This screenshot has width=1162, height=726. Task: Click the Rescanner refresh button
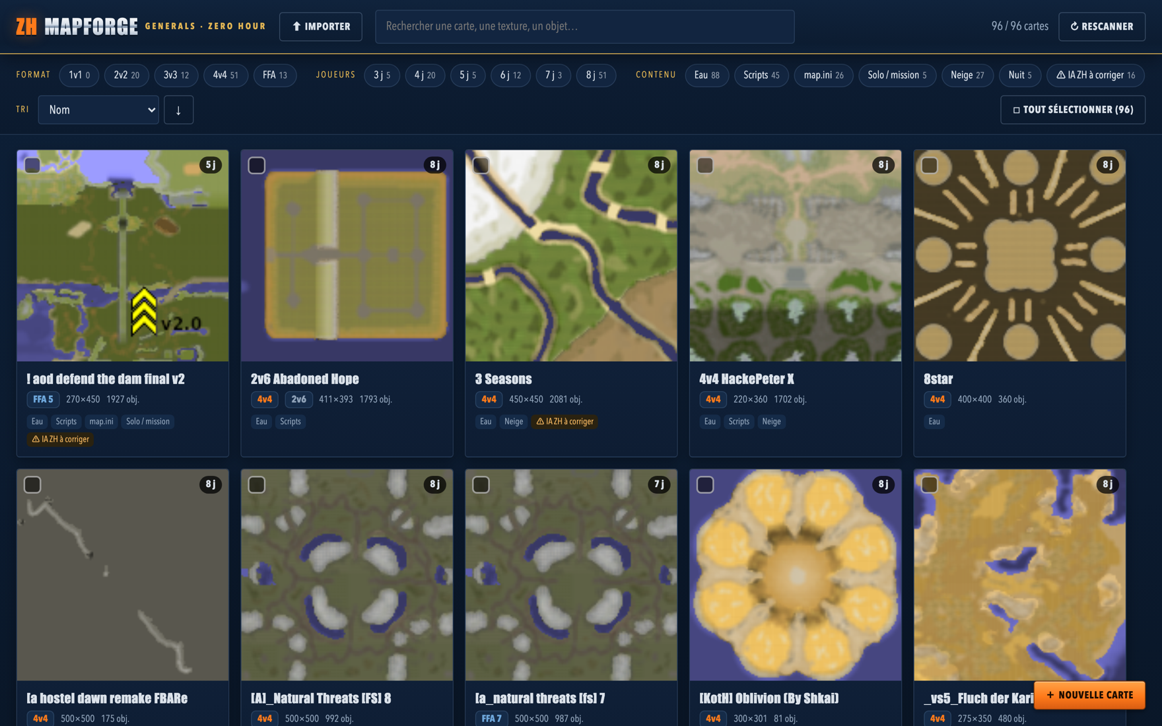[x=1101, y=26]
